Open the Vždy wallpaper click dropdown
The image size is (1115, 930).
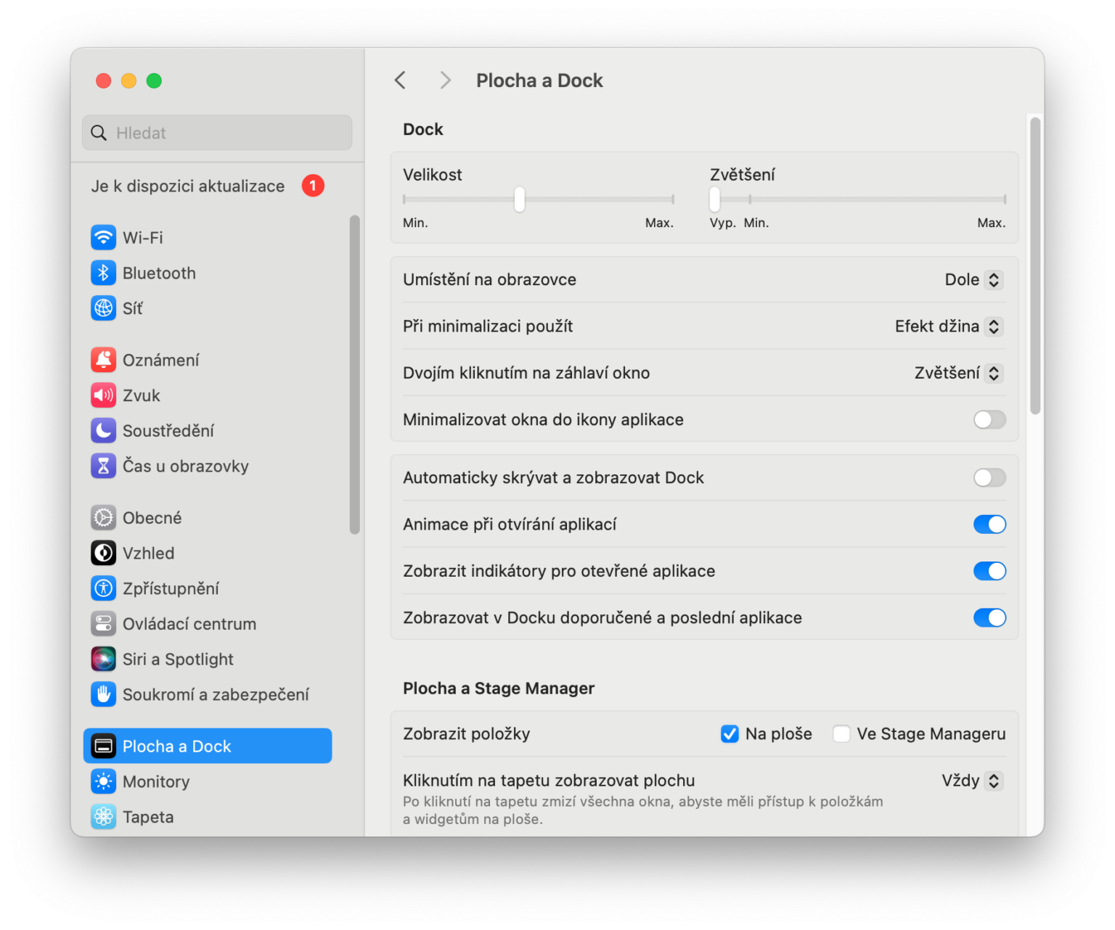972,781
